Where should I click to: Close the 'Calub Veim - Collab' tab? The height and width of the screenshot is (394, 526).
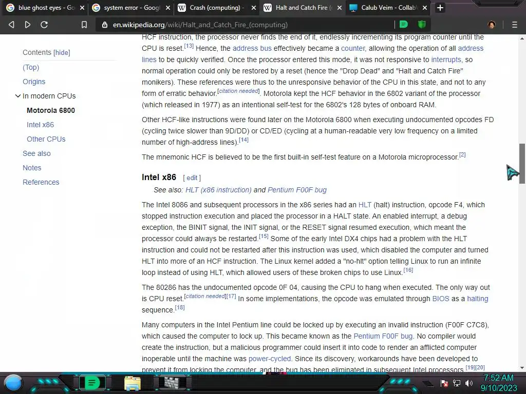coord(425,8)
